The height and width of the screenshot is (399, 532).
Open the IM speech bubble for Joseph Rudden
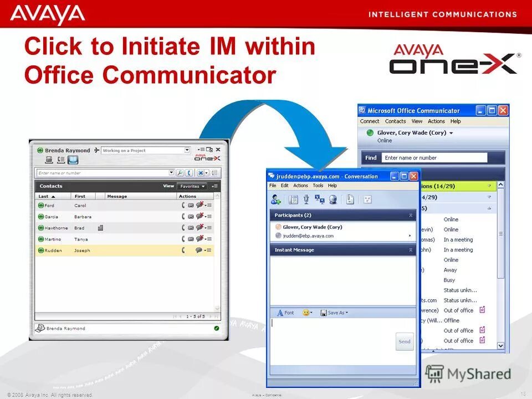[x=199, y=250]
